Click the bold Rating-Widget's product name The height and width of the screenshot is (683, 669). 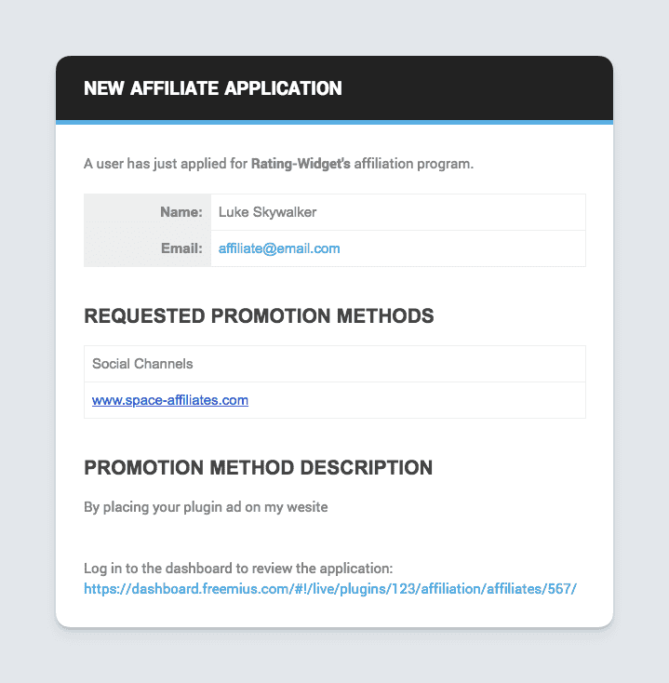[301, 164]
